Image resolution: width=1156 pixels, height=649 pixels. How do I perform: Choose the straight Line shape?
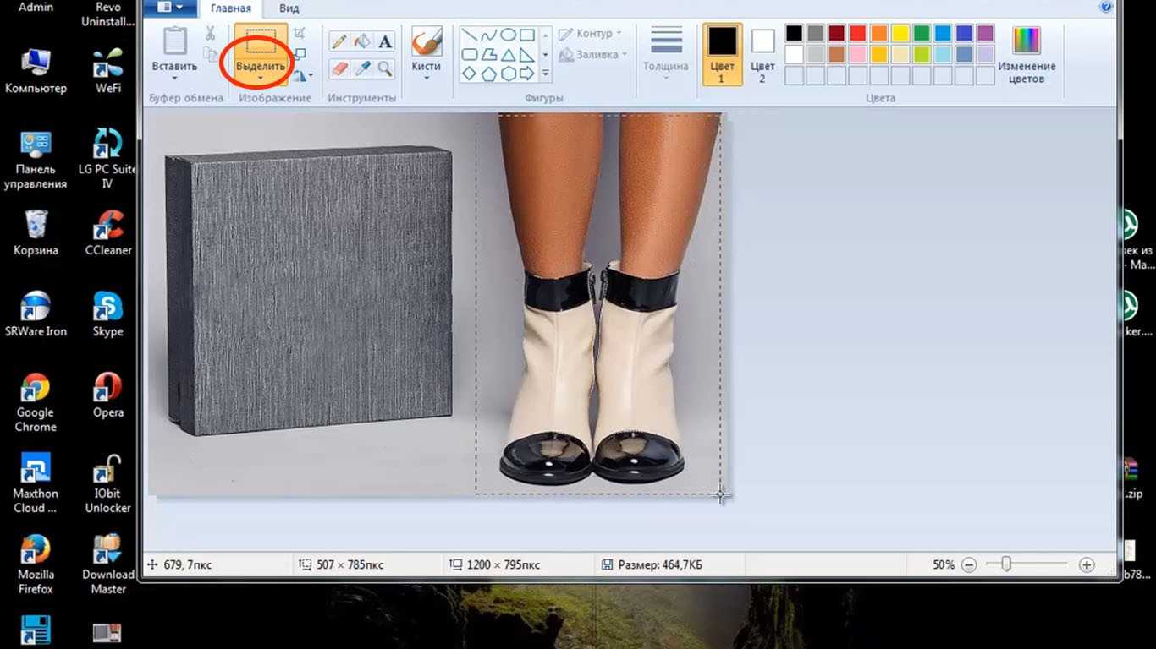click(469, 35)
